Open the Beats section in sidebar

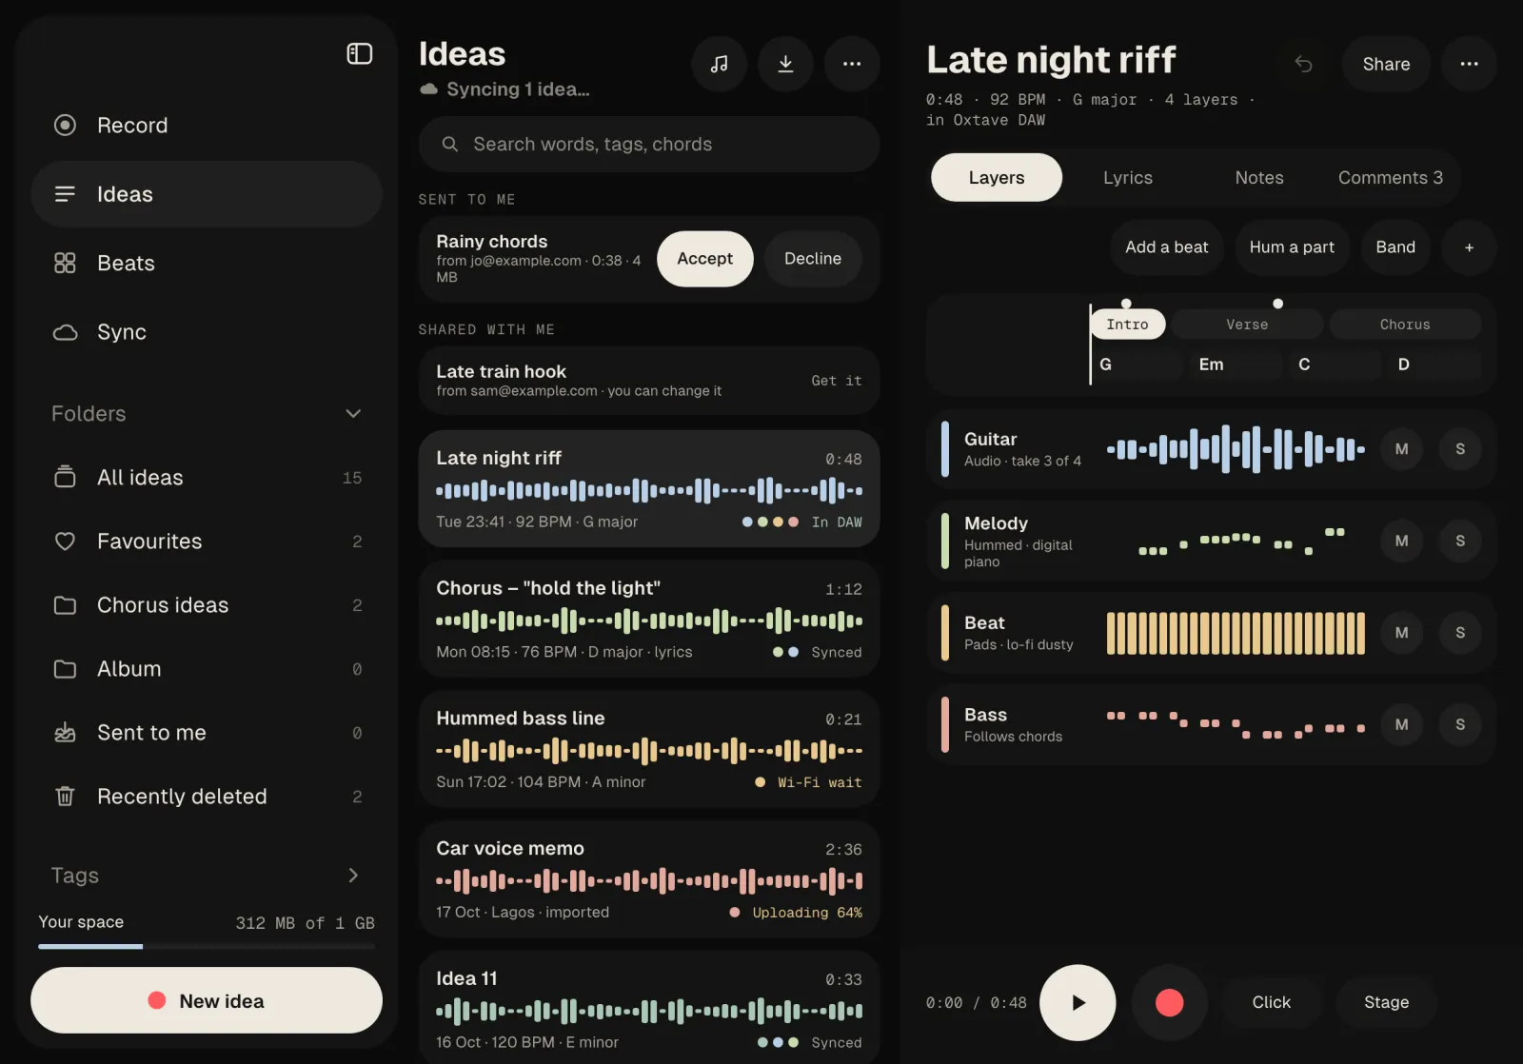click(207, 264)
